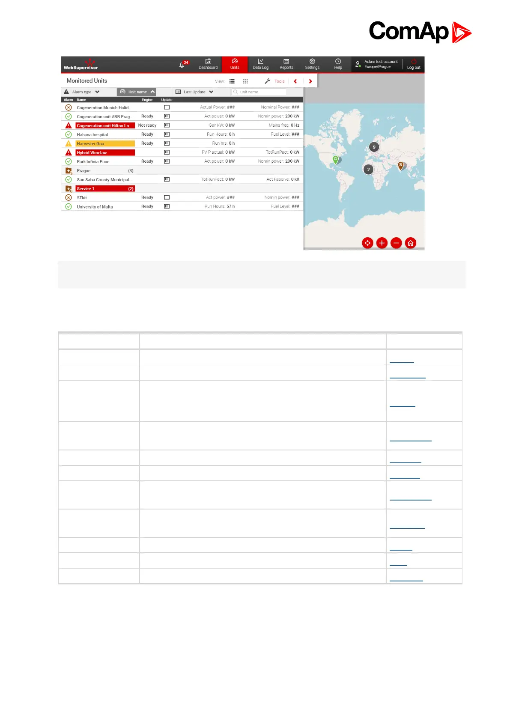Viewport: 510px width, 721px height.
Task: Open the Reports tab
Action: click(286, 64)
